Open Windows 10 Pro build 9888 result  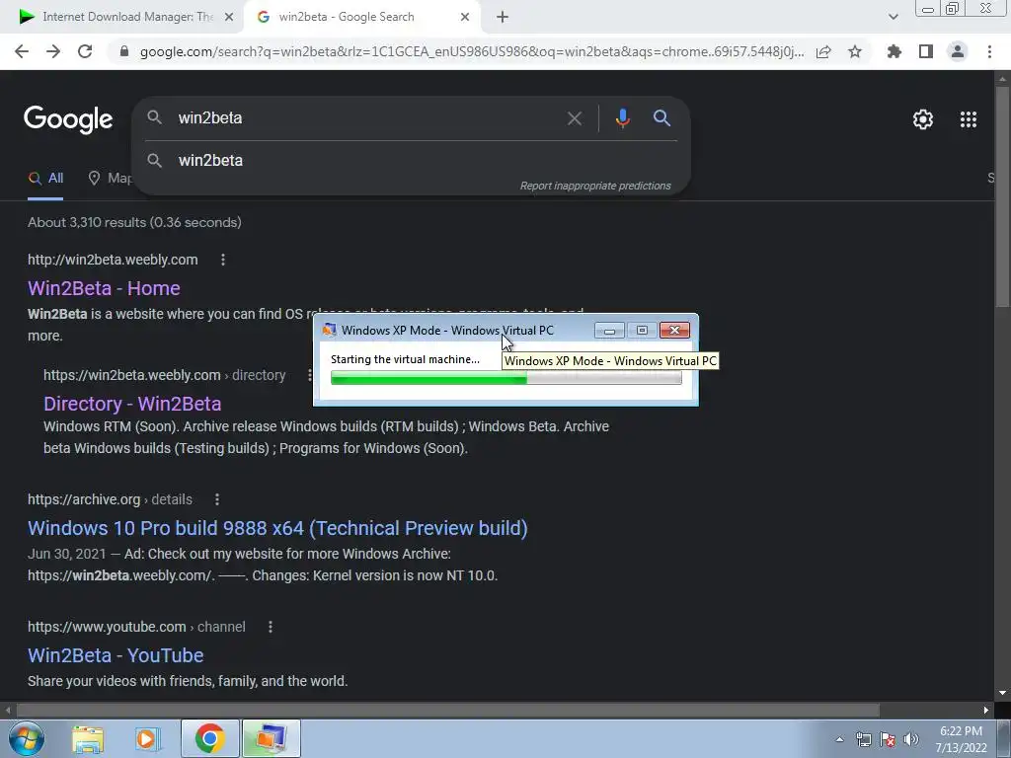[x=277, y=528]
